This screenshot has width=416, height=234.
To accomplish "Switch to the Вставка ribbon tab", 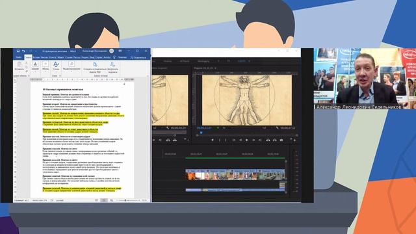I will pyautogui.click(x=36, y=57).
